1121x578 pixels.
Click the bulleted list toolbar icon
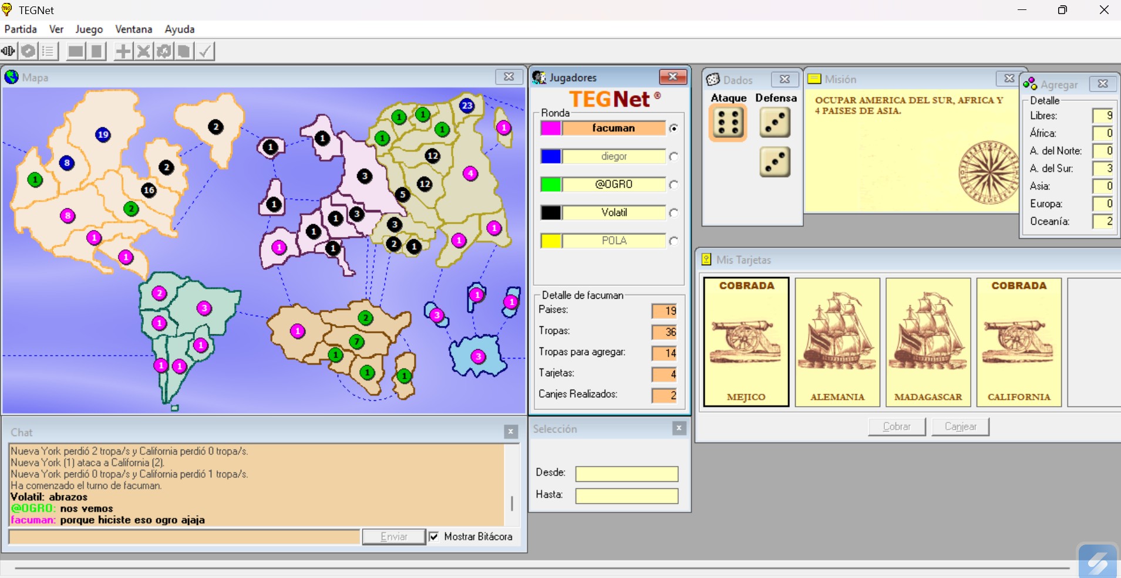coord(48,52)
